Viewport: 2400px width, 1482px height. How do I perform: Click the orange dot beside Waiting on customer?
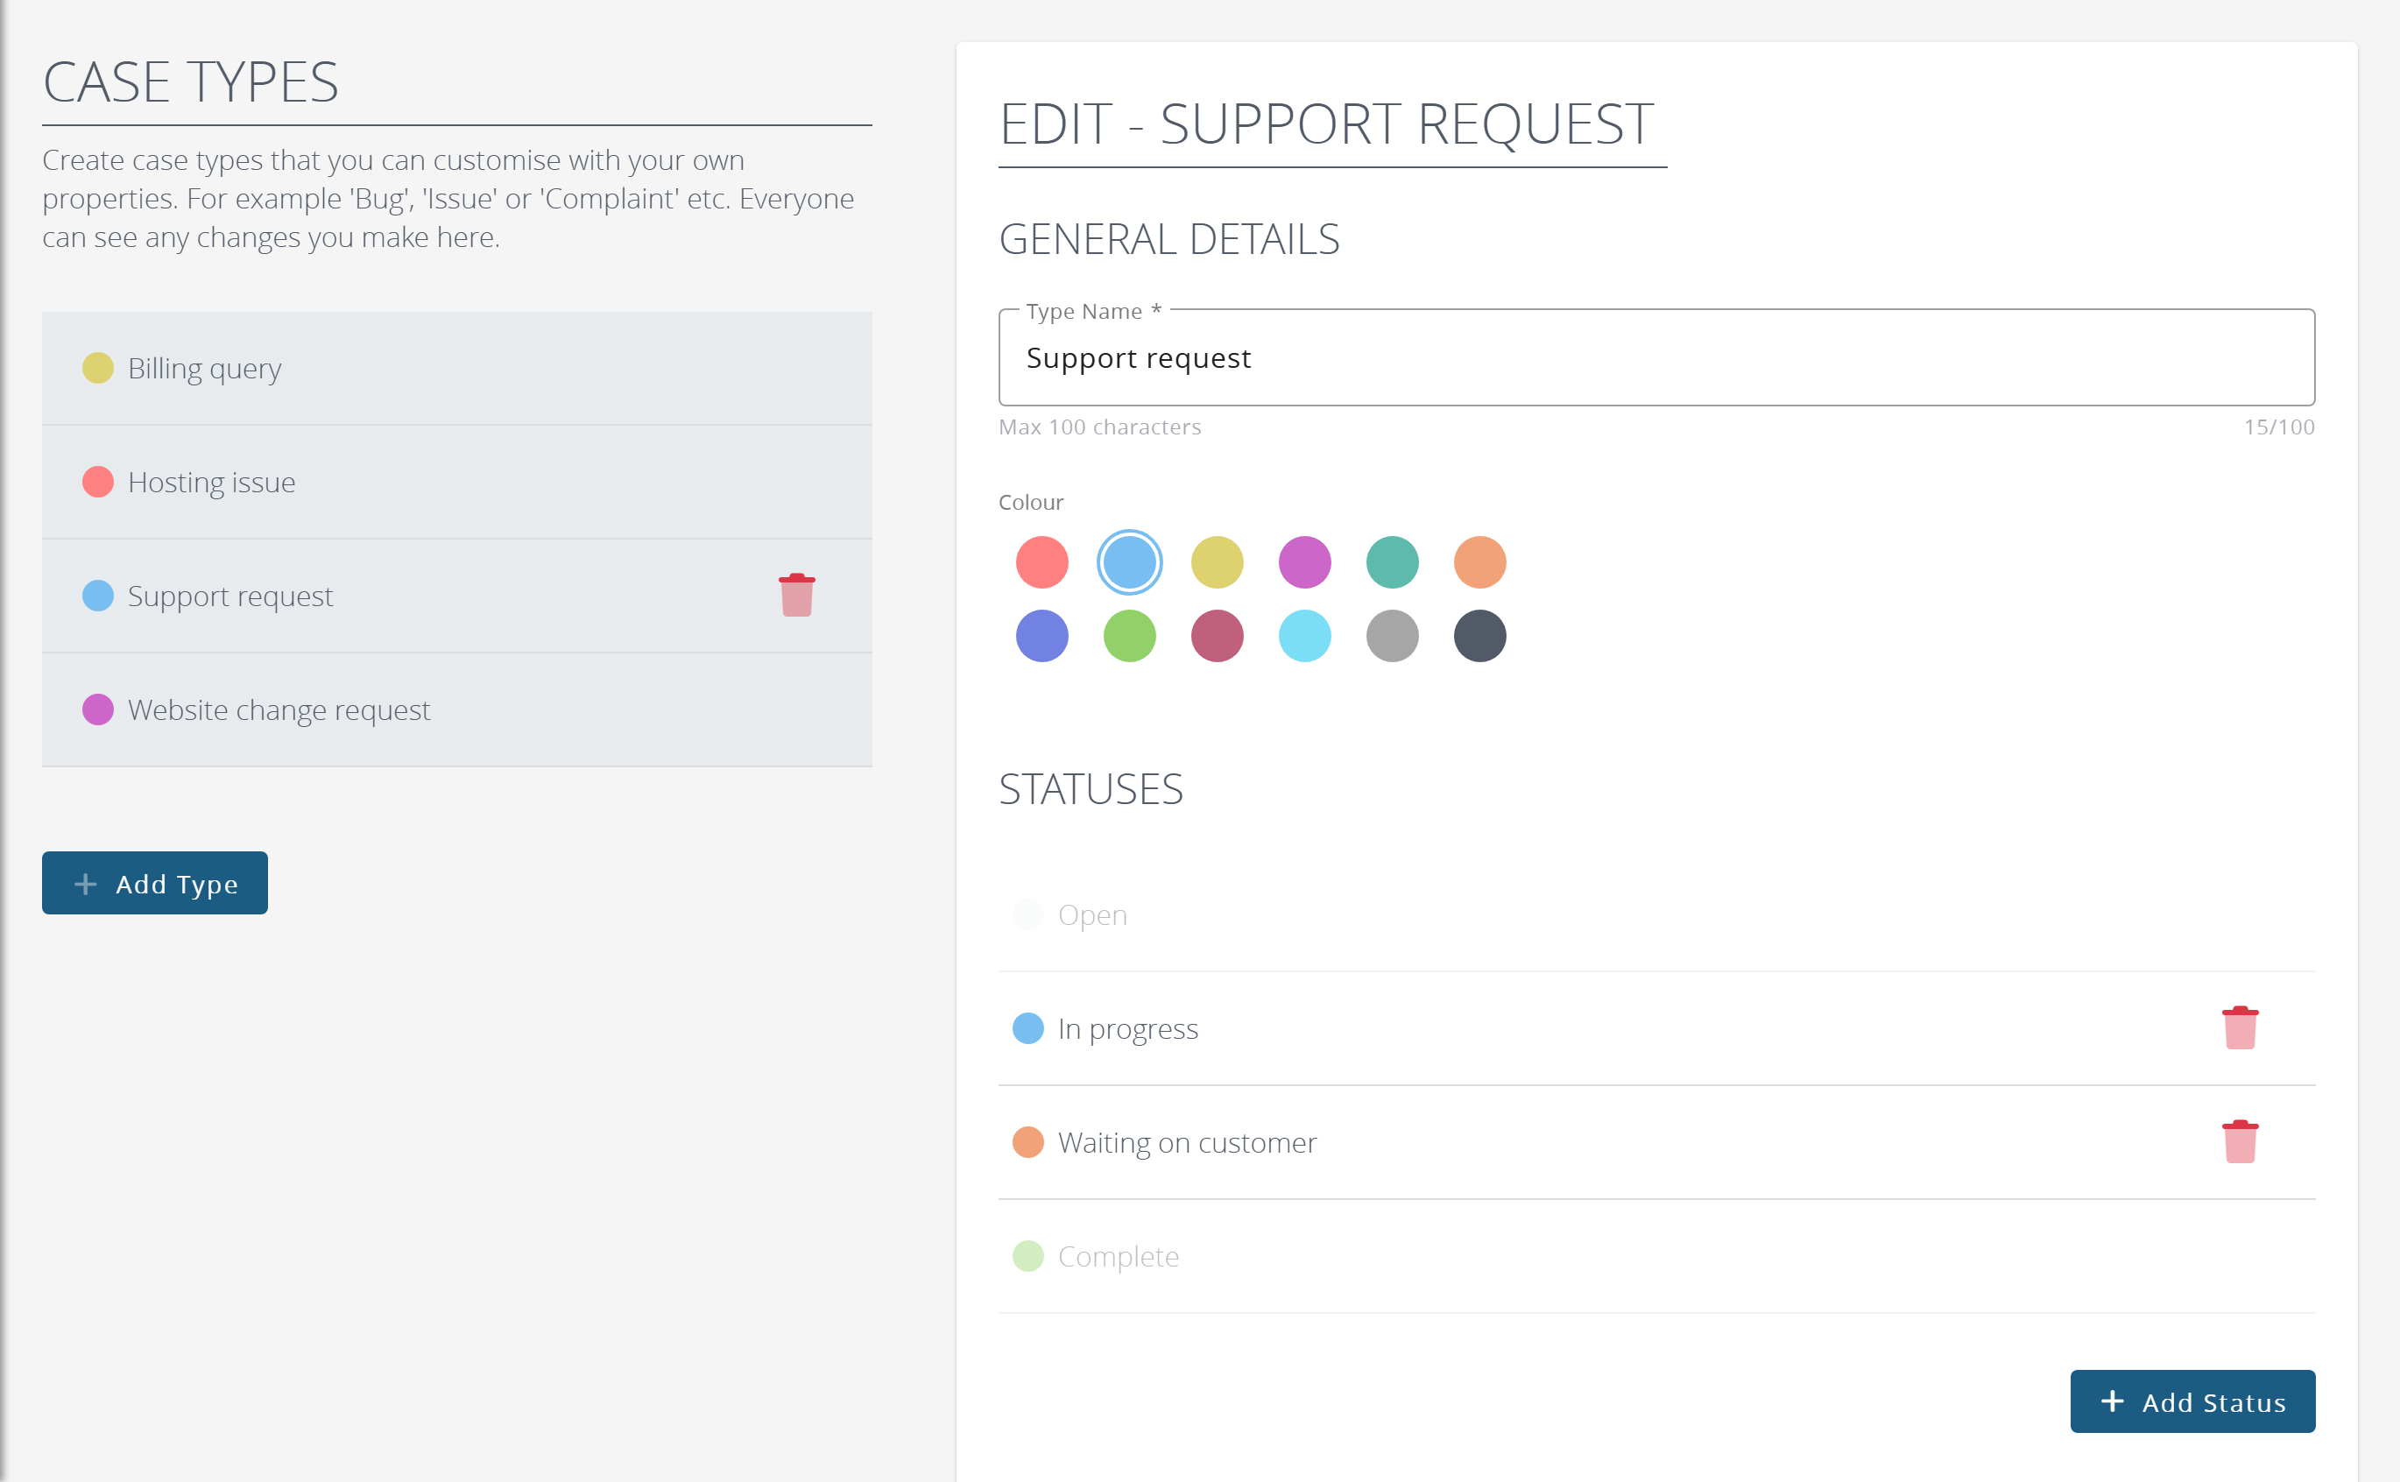[x=1028, y=1142]
